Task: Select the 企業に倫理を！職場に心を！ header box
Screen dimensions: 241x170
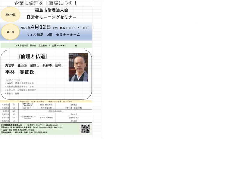Action: (46, 3)
